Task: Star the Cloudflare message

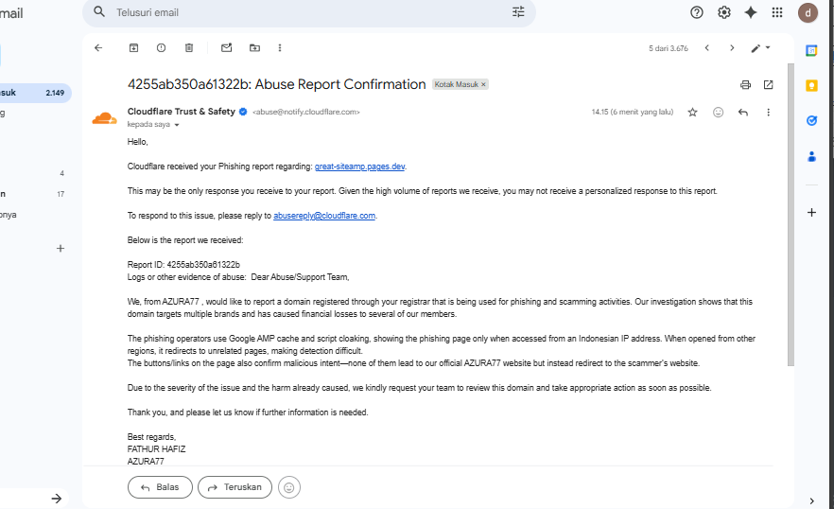Action: tap(692, 113)
